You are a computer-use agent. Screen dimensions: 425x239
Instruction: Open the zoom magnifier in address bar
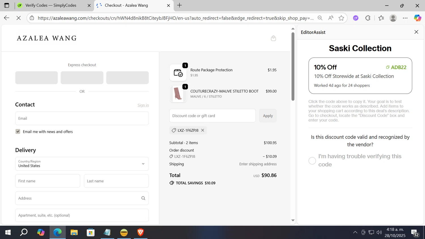click(320, 18)
